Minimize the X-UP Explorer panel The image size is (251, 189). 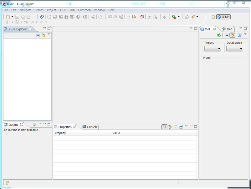click(x=44, y=28)
